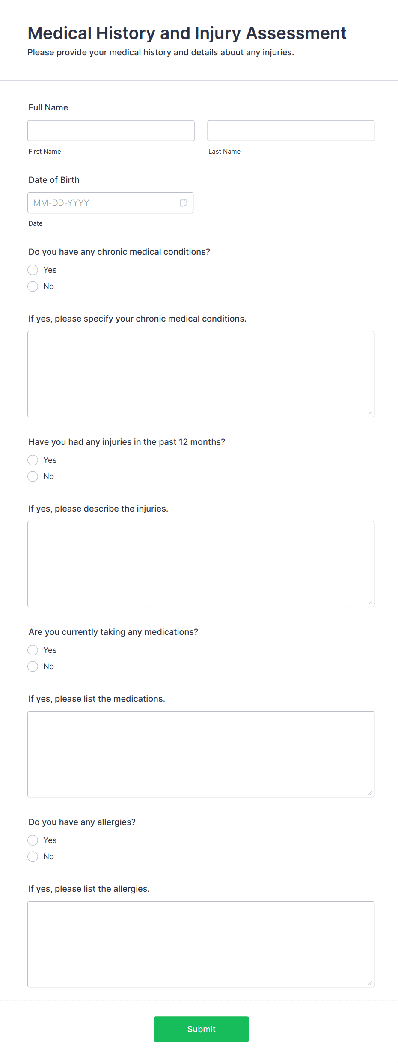
Task: Click the Last Name input field
Action: tap(291, 130)
